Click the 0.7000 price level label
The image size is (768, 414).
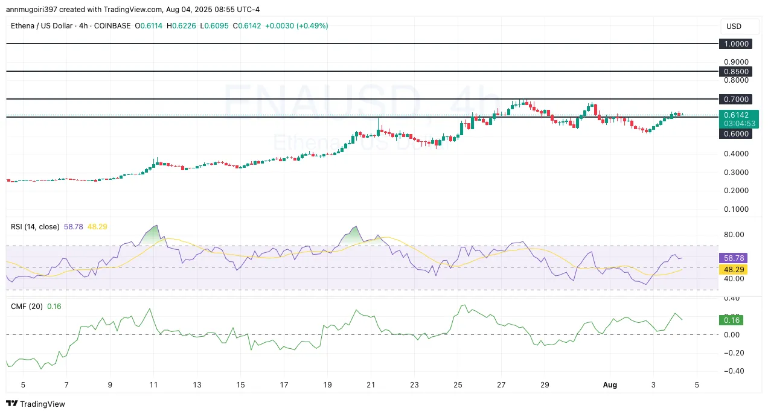[735, 99]
